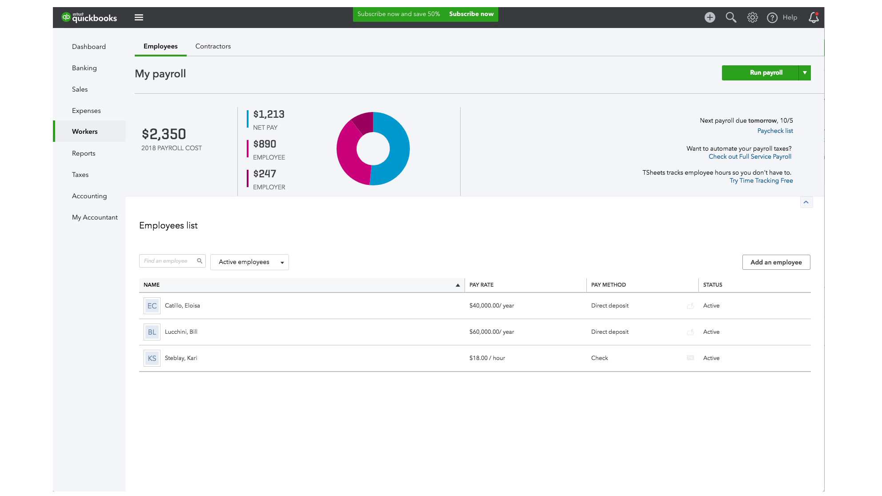Click the help question mark icon
This screenshot has height=496, width=882.
[772, 17]
